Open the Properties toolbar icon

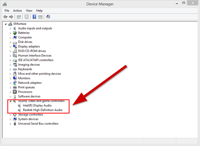coord(27,17)
